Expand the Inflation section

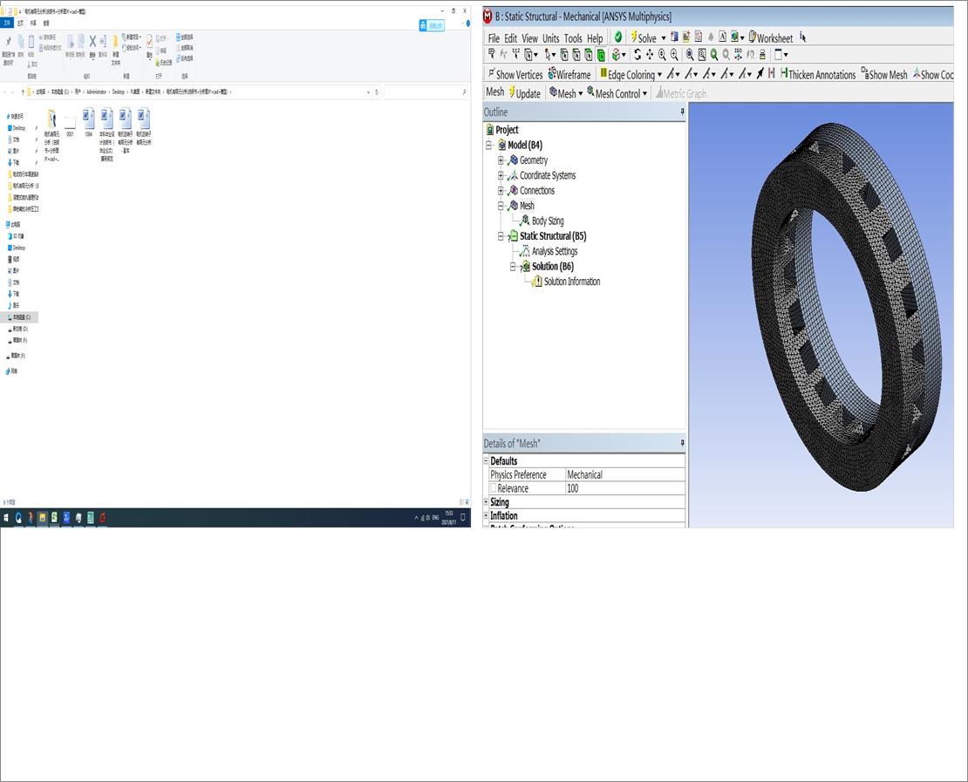click(x=486, y=516)
